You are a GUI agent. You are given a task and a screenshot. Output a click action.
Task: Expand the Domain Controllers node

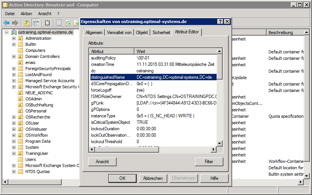14,56
